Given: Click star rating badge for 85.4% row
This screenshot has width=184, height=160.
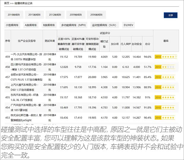Looking at the screenshot, I should 165,77.
